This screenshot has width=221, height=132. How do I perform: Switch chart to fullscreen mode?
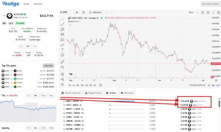coord(214,12)
